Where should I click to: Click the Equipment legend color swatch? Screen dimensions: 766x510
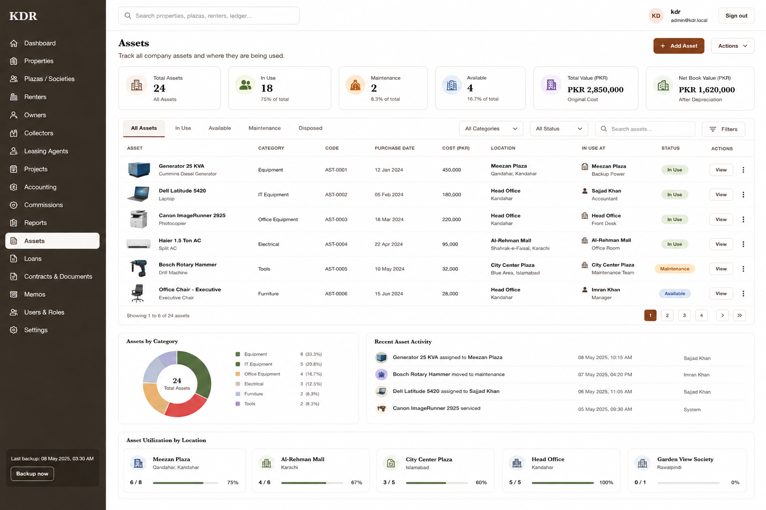tap(238, 355)
